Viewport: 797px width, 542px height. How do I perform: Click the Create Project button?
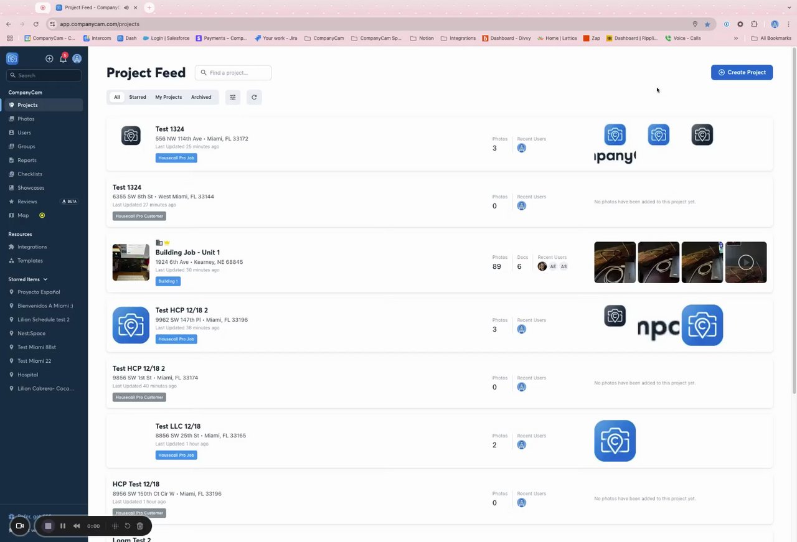pos(742,72)
